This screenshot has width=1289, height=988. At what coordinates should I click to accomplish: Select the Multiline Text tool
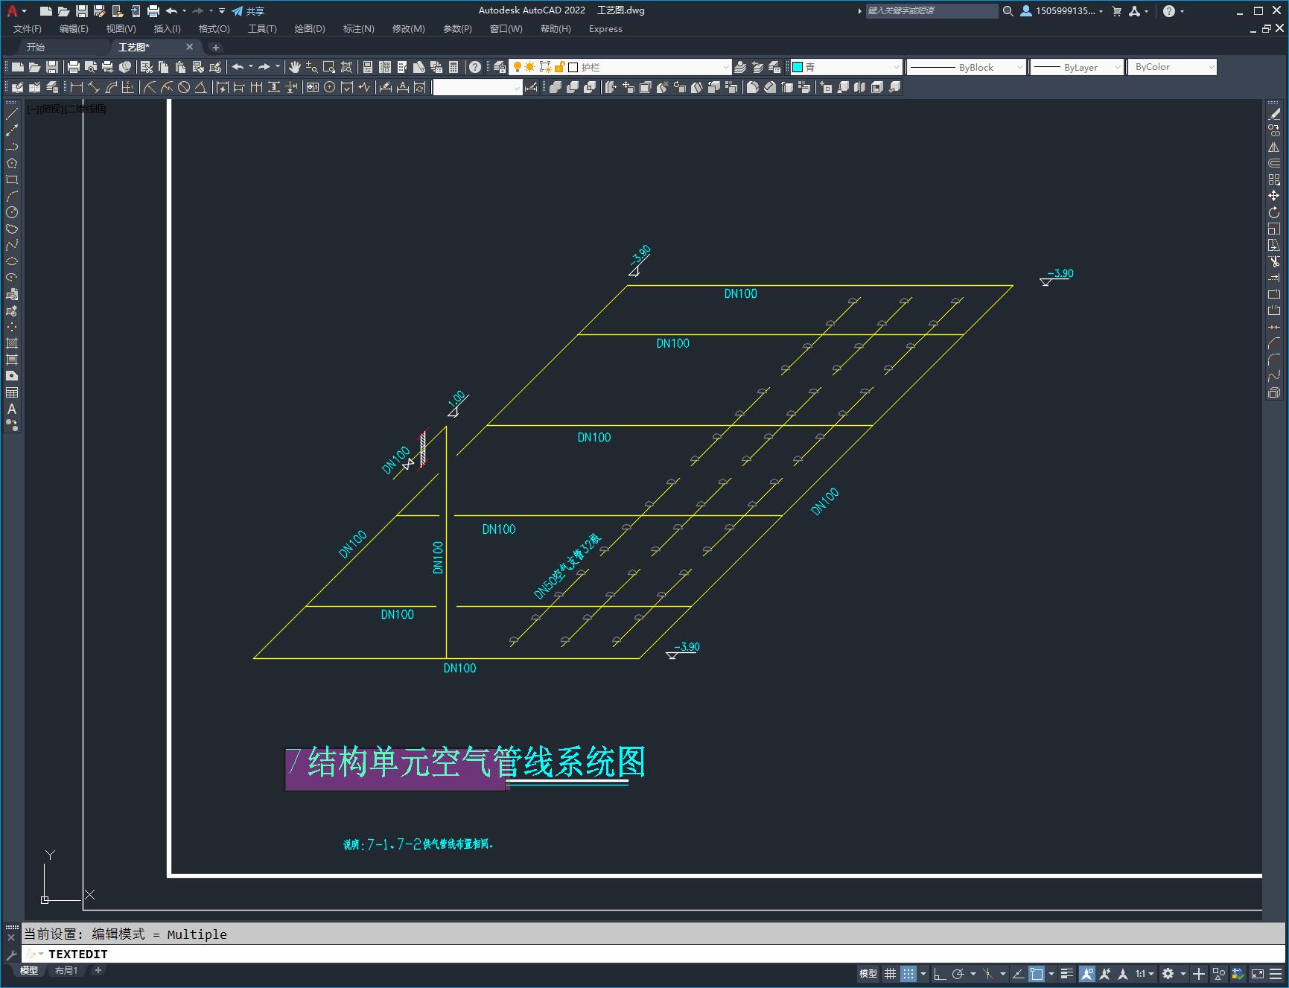[12, 409]
